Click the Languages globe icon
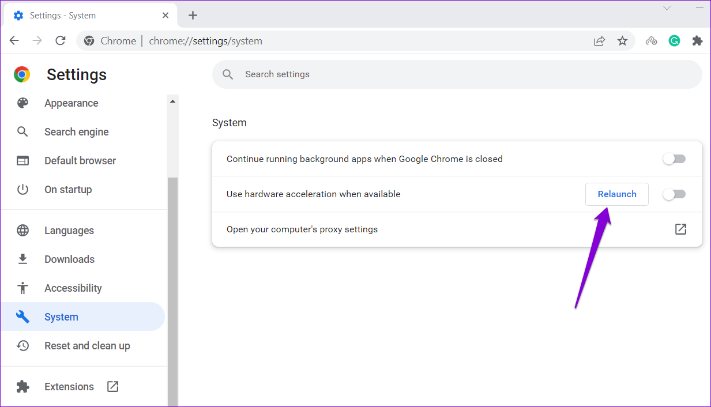This screenshot has height=407, width=711. (22, 231)
